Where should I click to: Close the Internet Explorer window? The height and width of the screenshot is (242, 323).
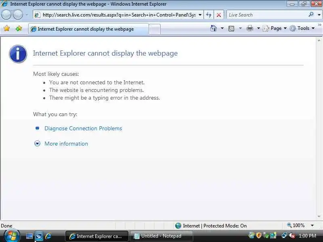(316, 4)
